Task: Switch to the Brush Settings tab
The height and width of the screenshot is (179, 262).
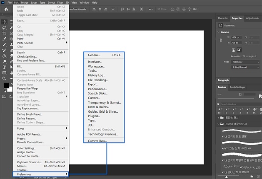Action: tap(237, 87)
